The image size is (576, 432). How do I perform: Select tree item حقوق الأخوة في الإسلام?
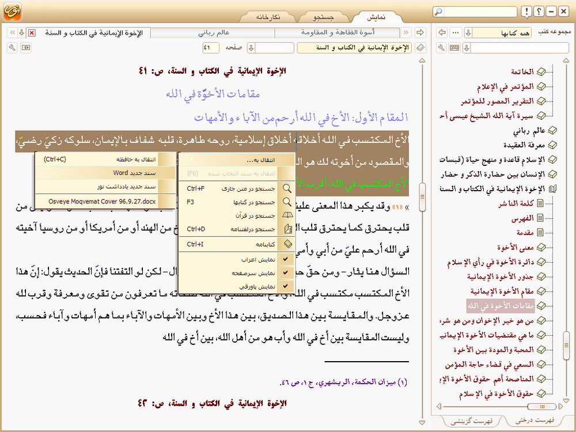click(497, 394)
